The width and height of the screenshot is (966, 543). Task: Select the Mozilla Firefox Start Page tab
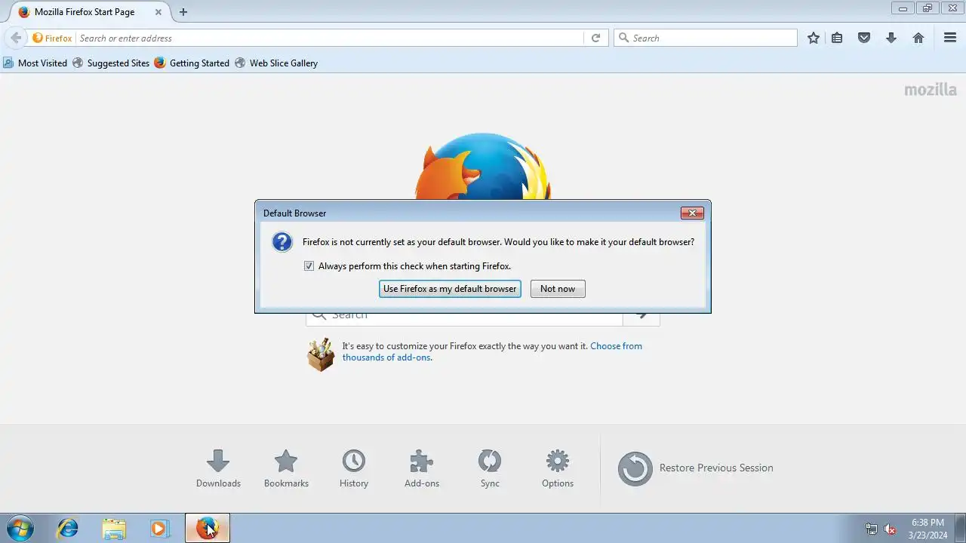pos(90,12)
